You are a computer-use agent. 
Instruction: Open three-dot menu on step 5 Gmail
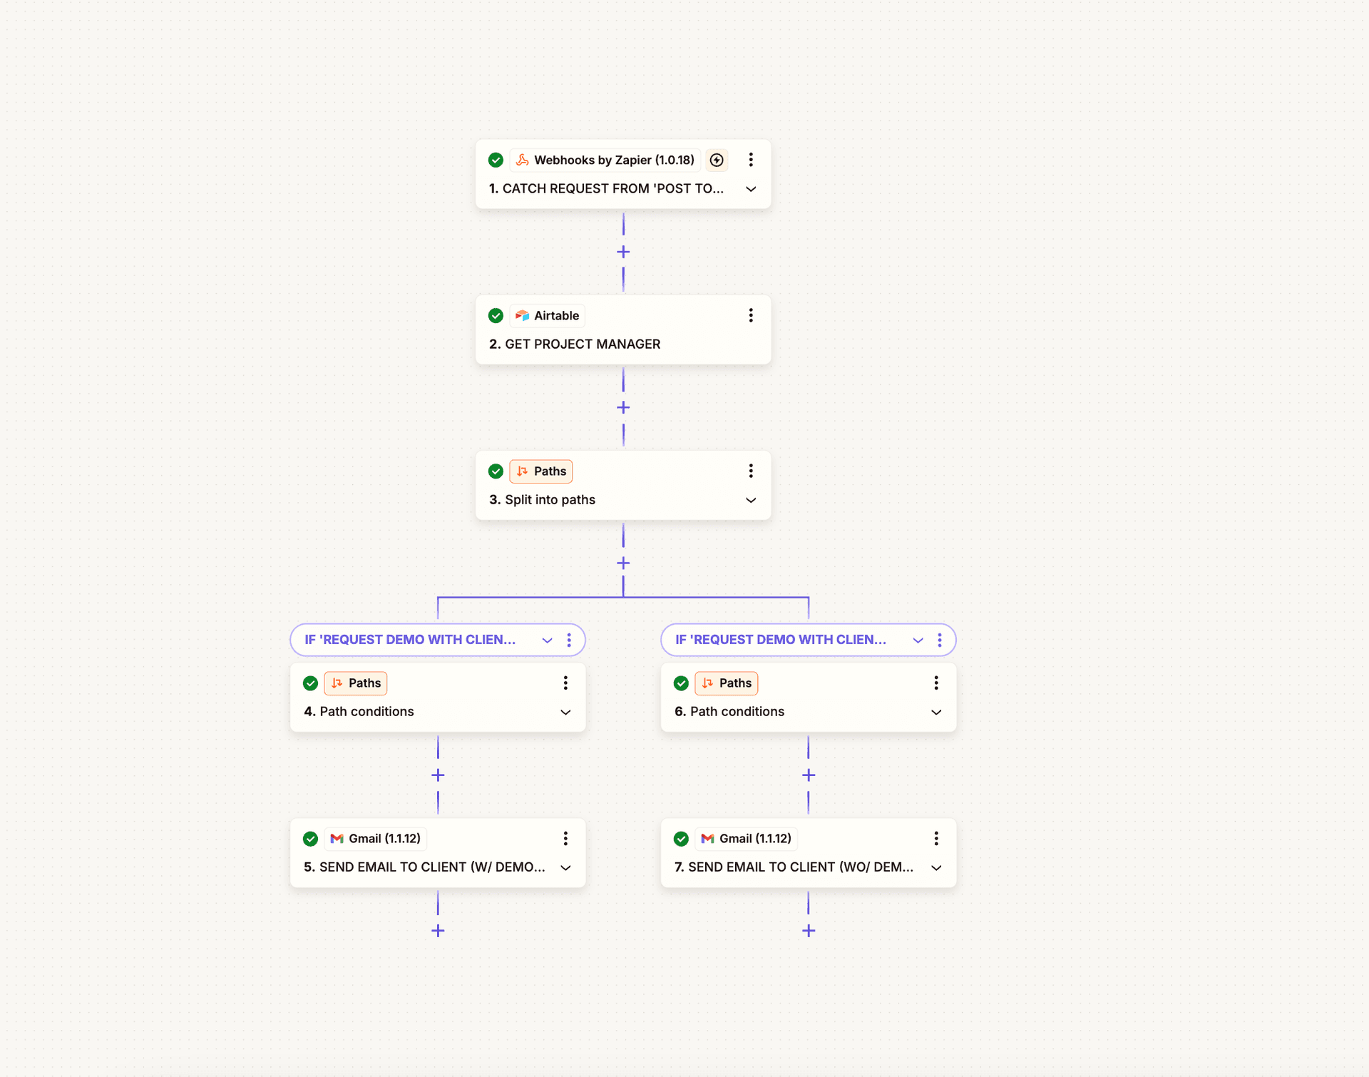[565, 838]
